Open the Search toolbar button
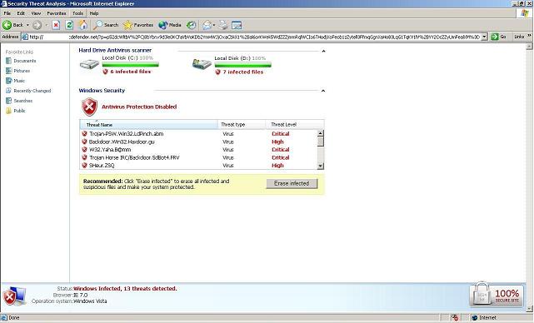 pyautogui.click(x=107, y=25)
